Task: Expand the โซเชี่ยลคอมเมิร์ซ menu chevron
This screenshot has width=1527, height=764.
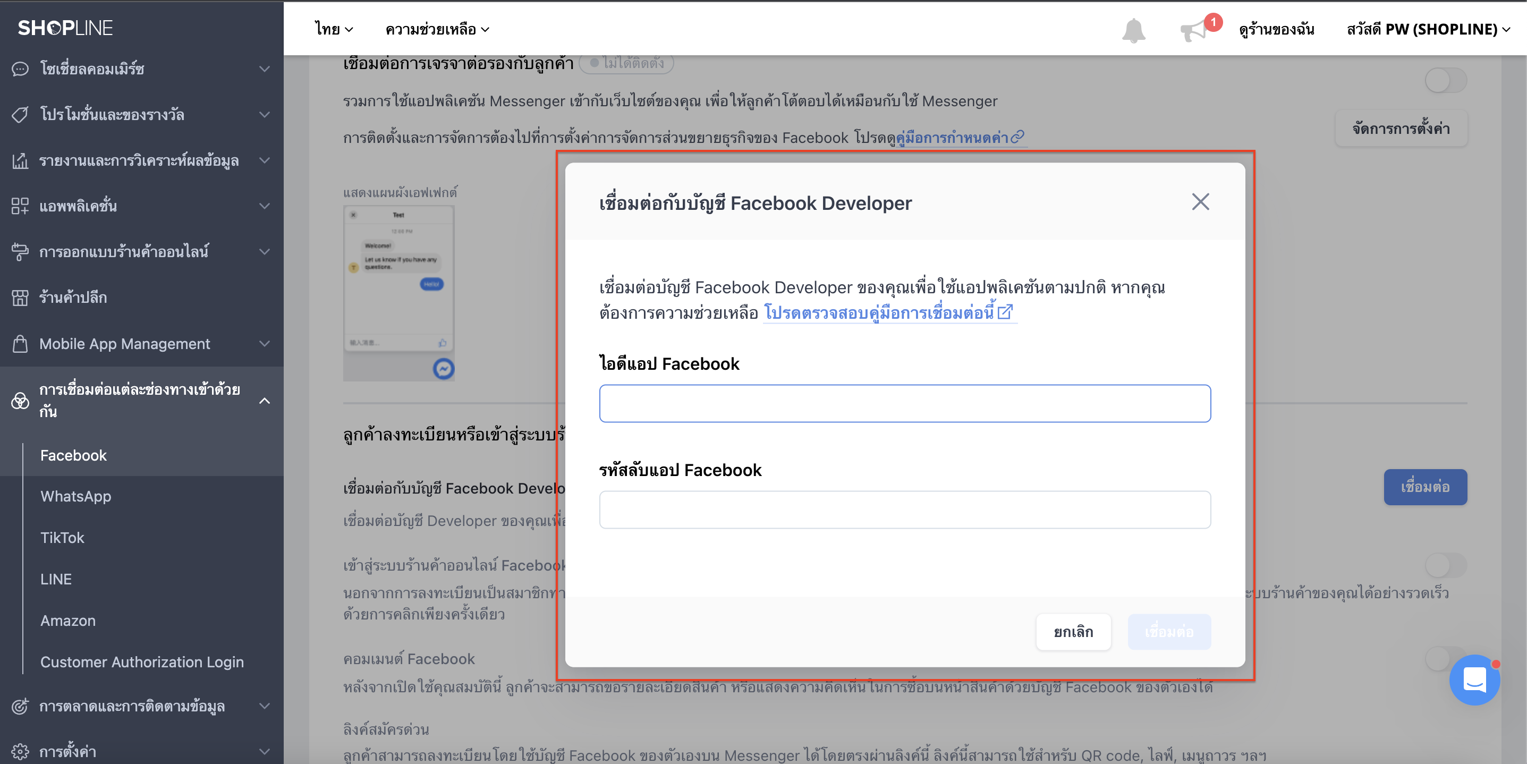Action: click(x=265, y=69)
